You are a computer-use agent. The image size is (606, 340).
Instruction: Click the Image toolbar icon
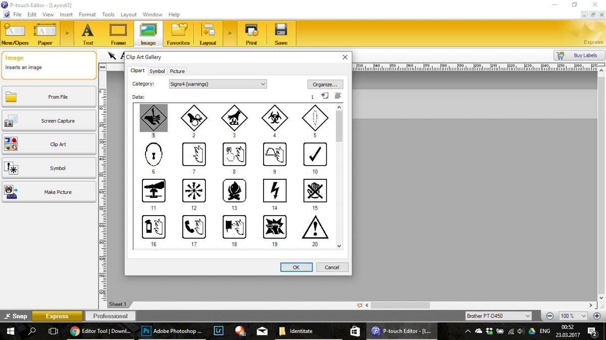point(148,34)
